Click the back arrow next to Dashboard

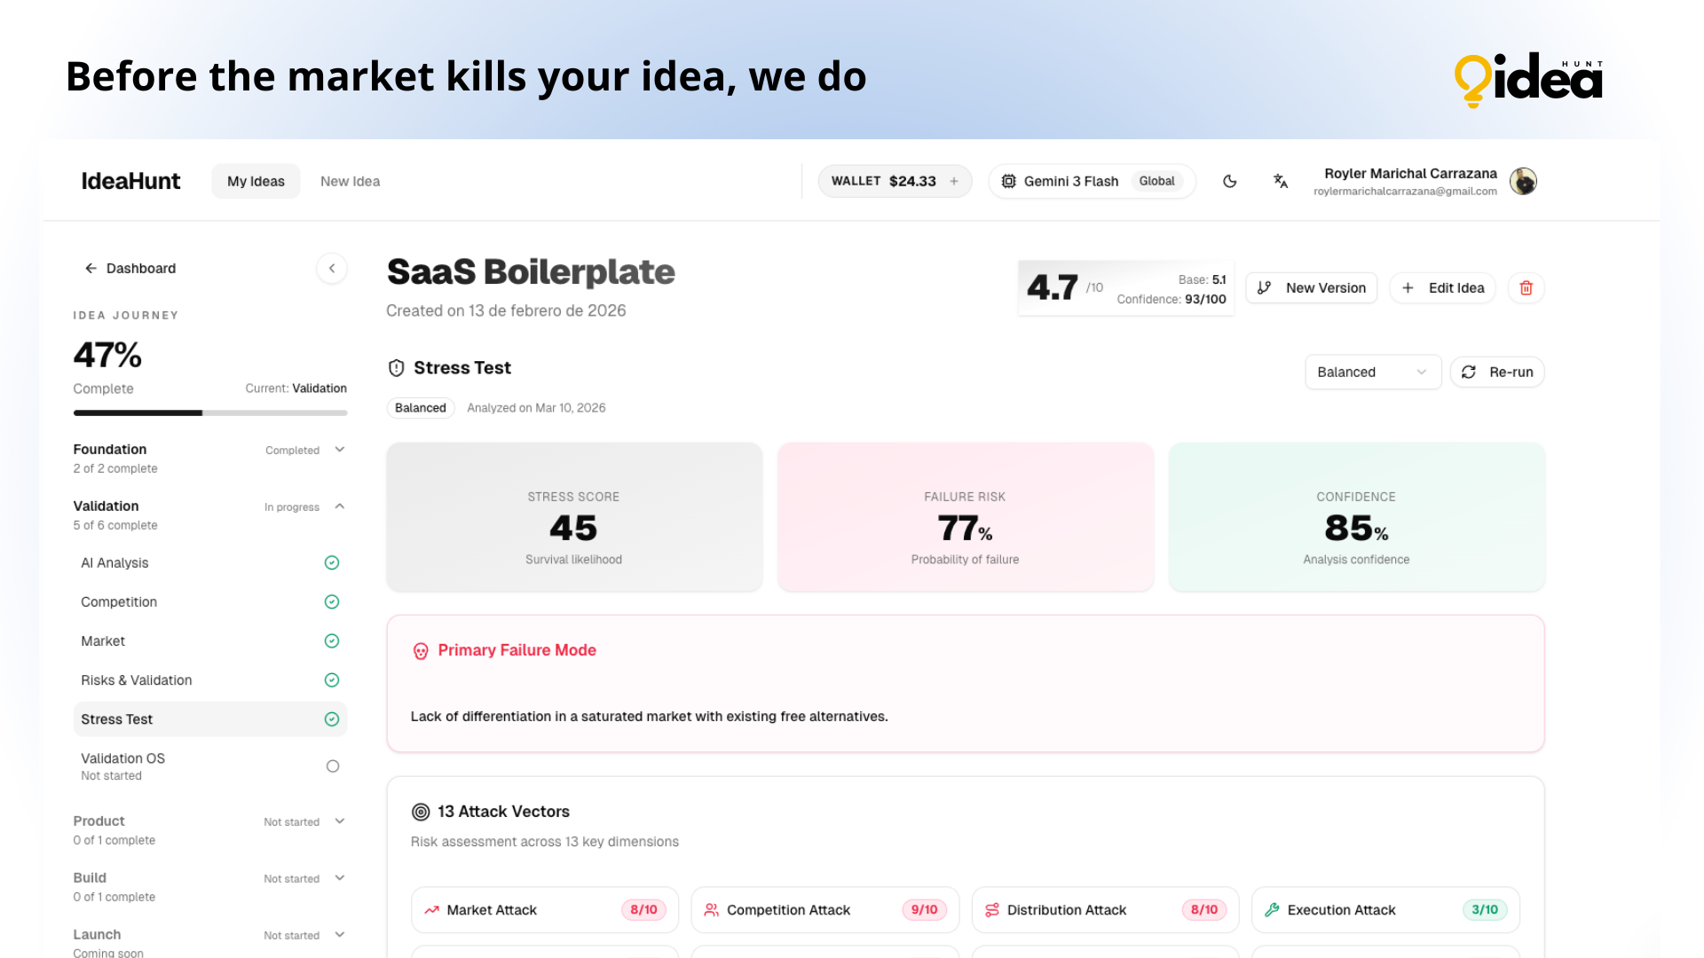(91, 268)
